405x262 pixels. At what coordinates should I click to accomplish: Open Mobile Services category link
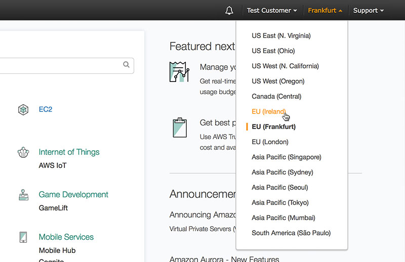pyautogui.click(x=66, y=237)
